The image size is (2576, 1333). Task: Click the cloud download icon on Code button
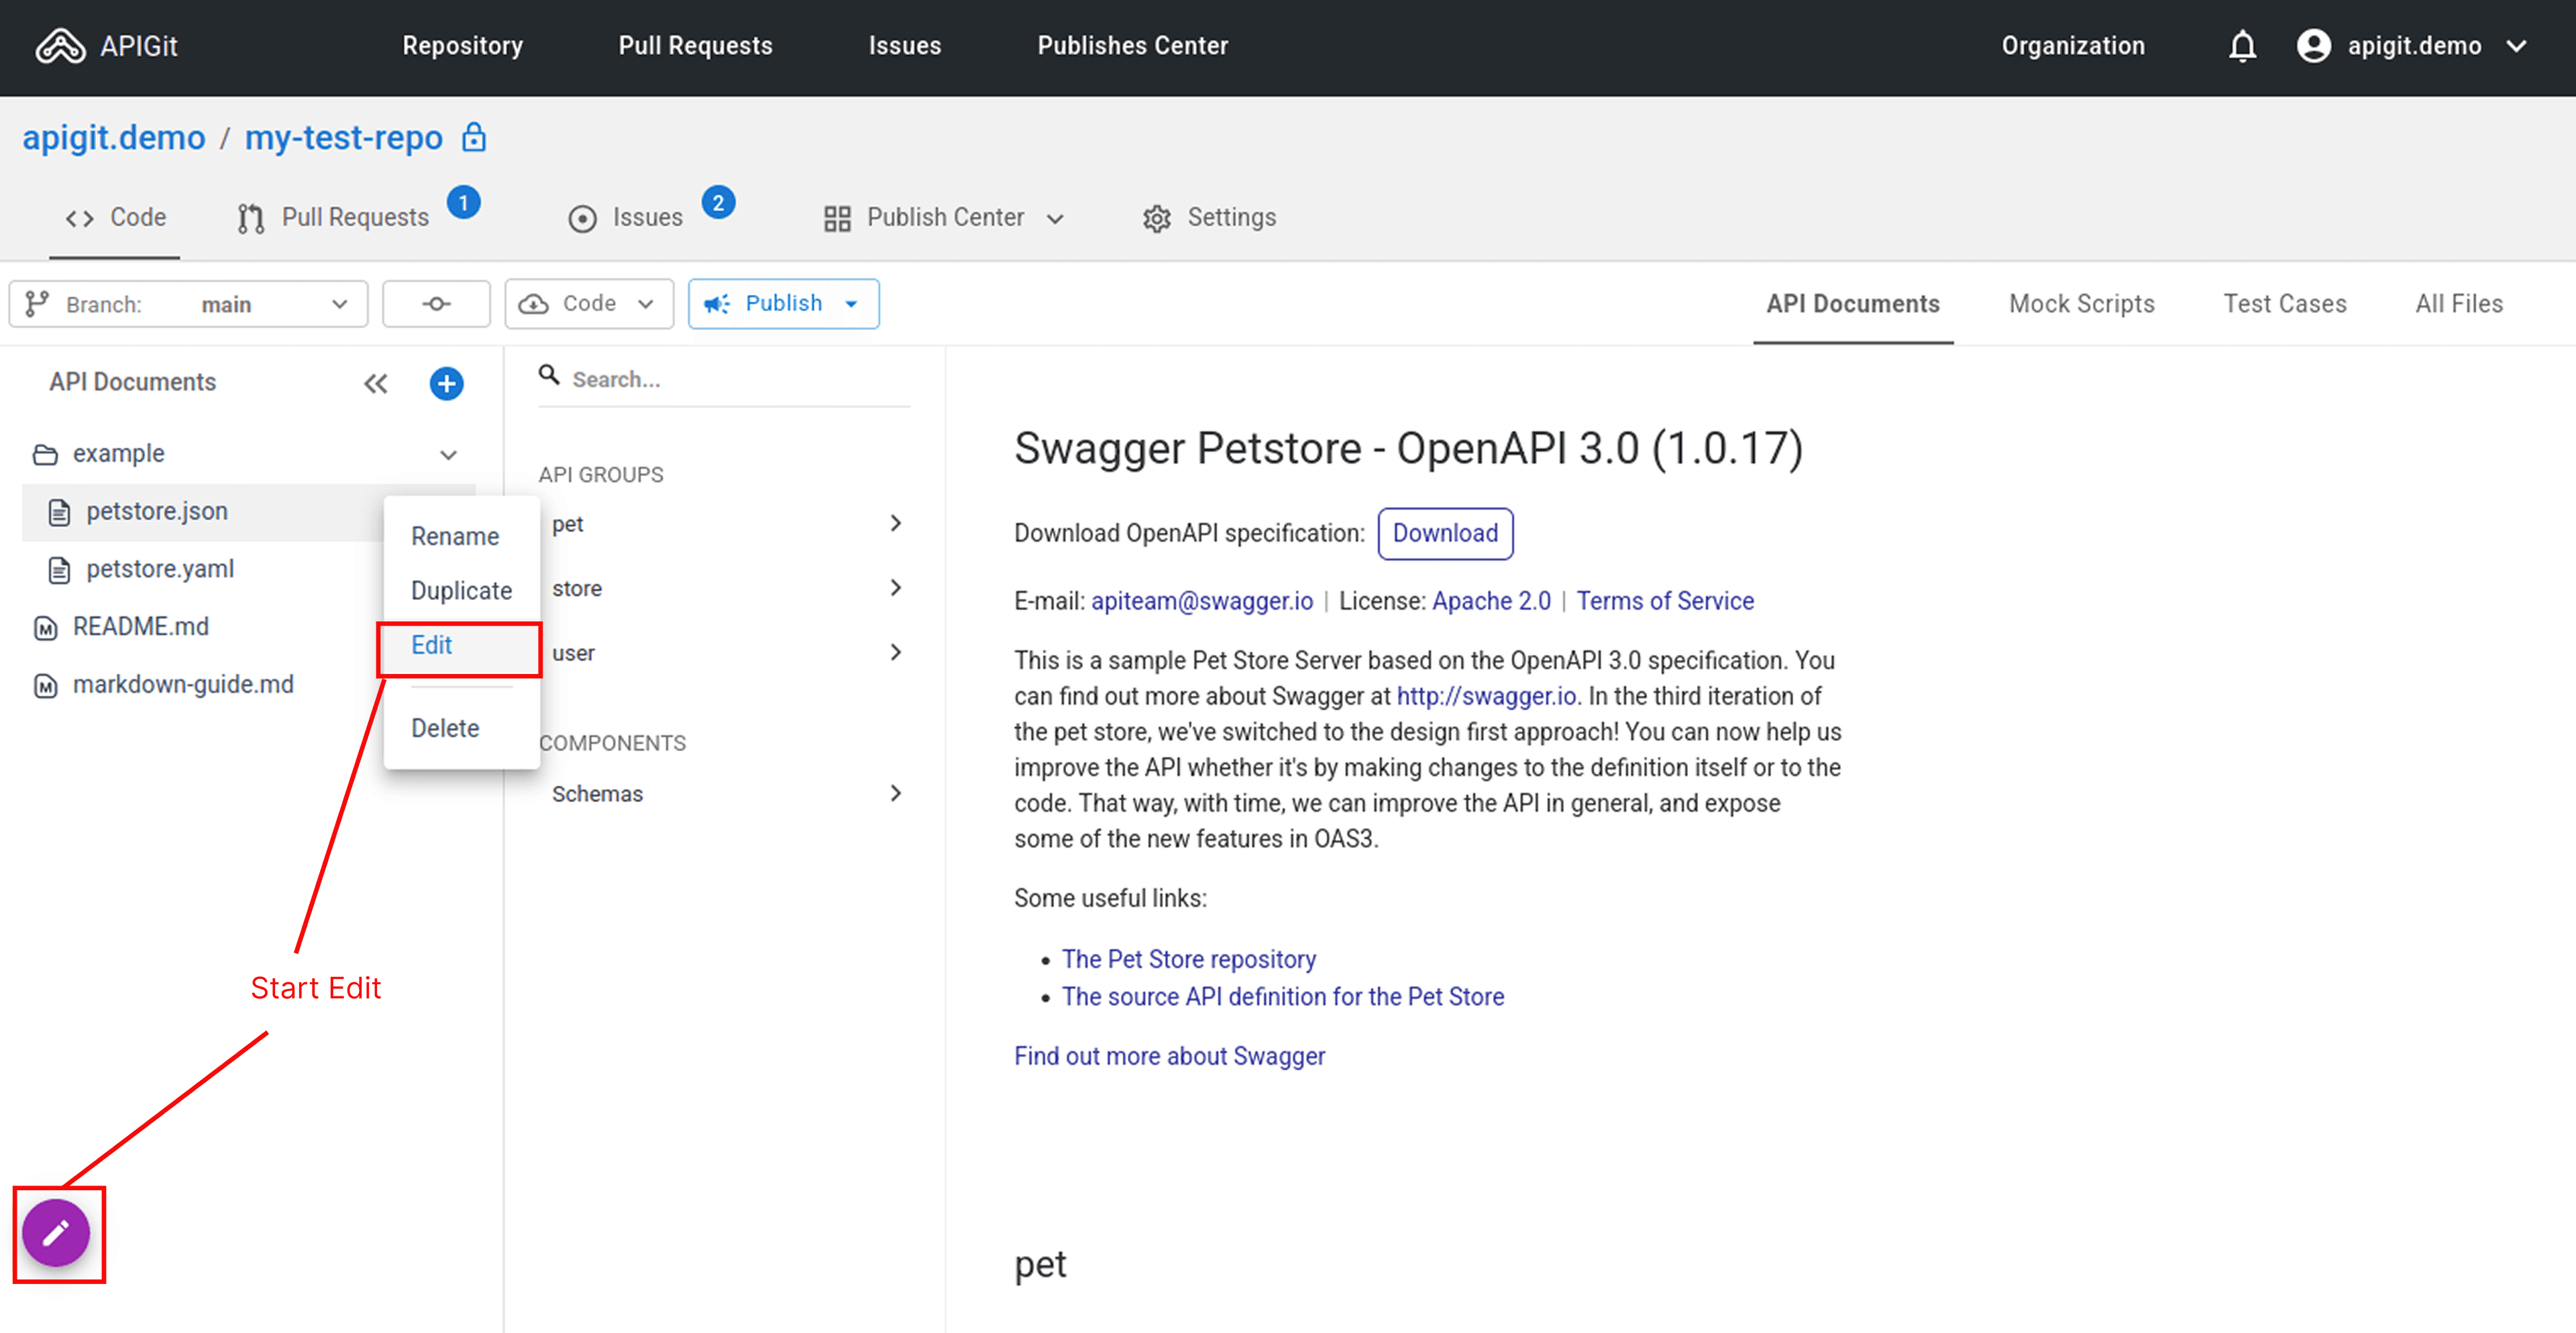pos(534,304)
